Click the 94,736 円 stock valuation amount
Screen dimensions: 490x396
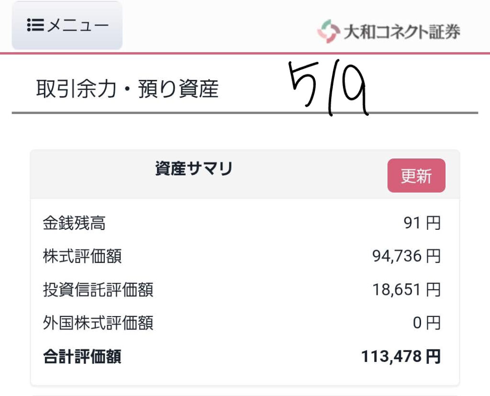pyautogui.click(x=406, y=257)
